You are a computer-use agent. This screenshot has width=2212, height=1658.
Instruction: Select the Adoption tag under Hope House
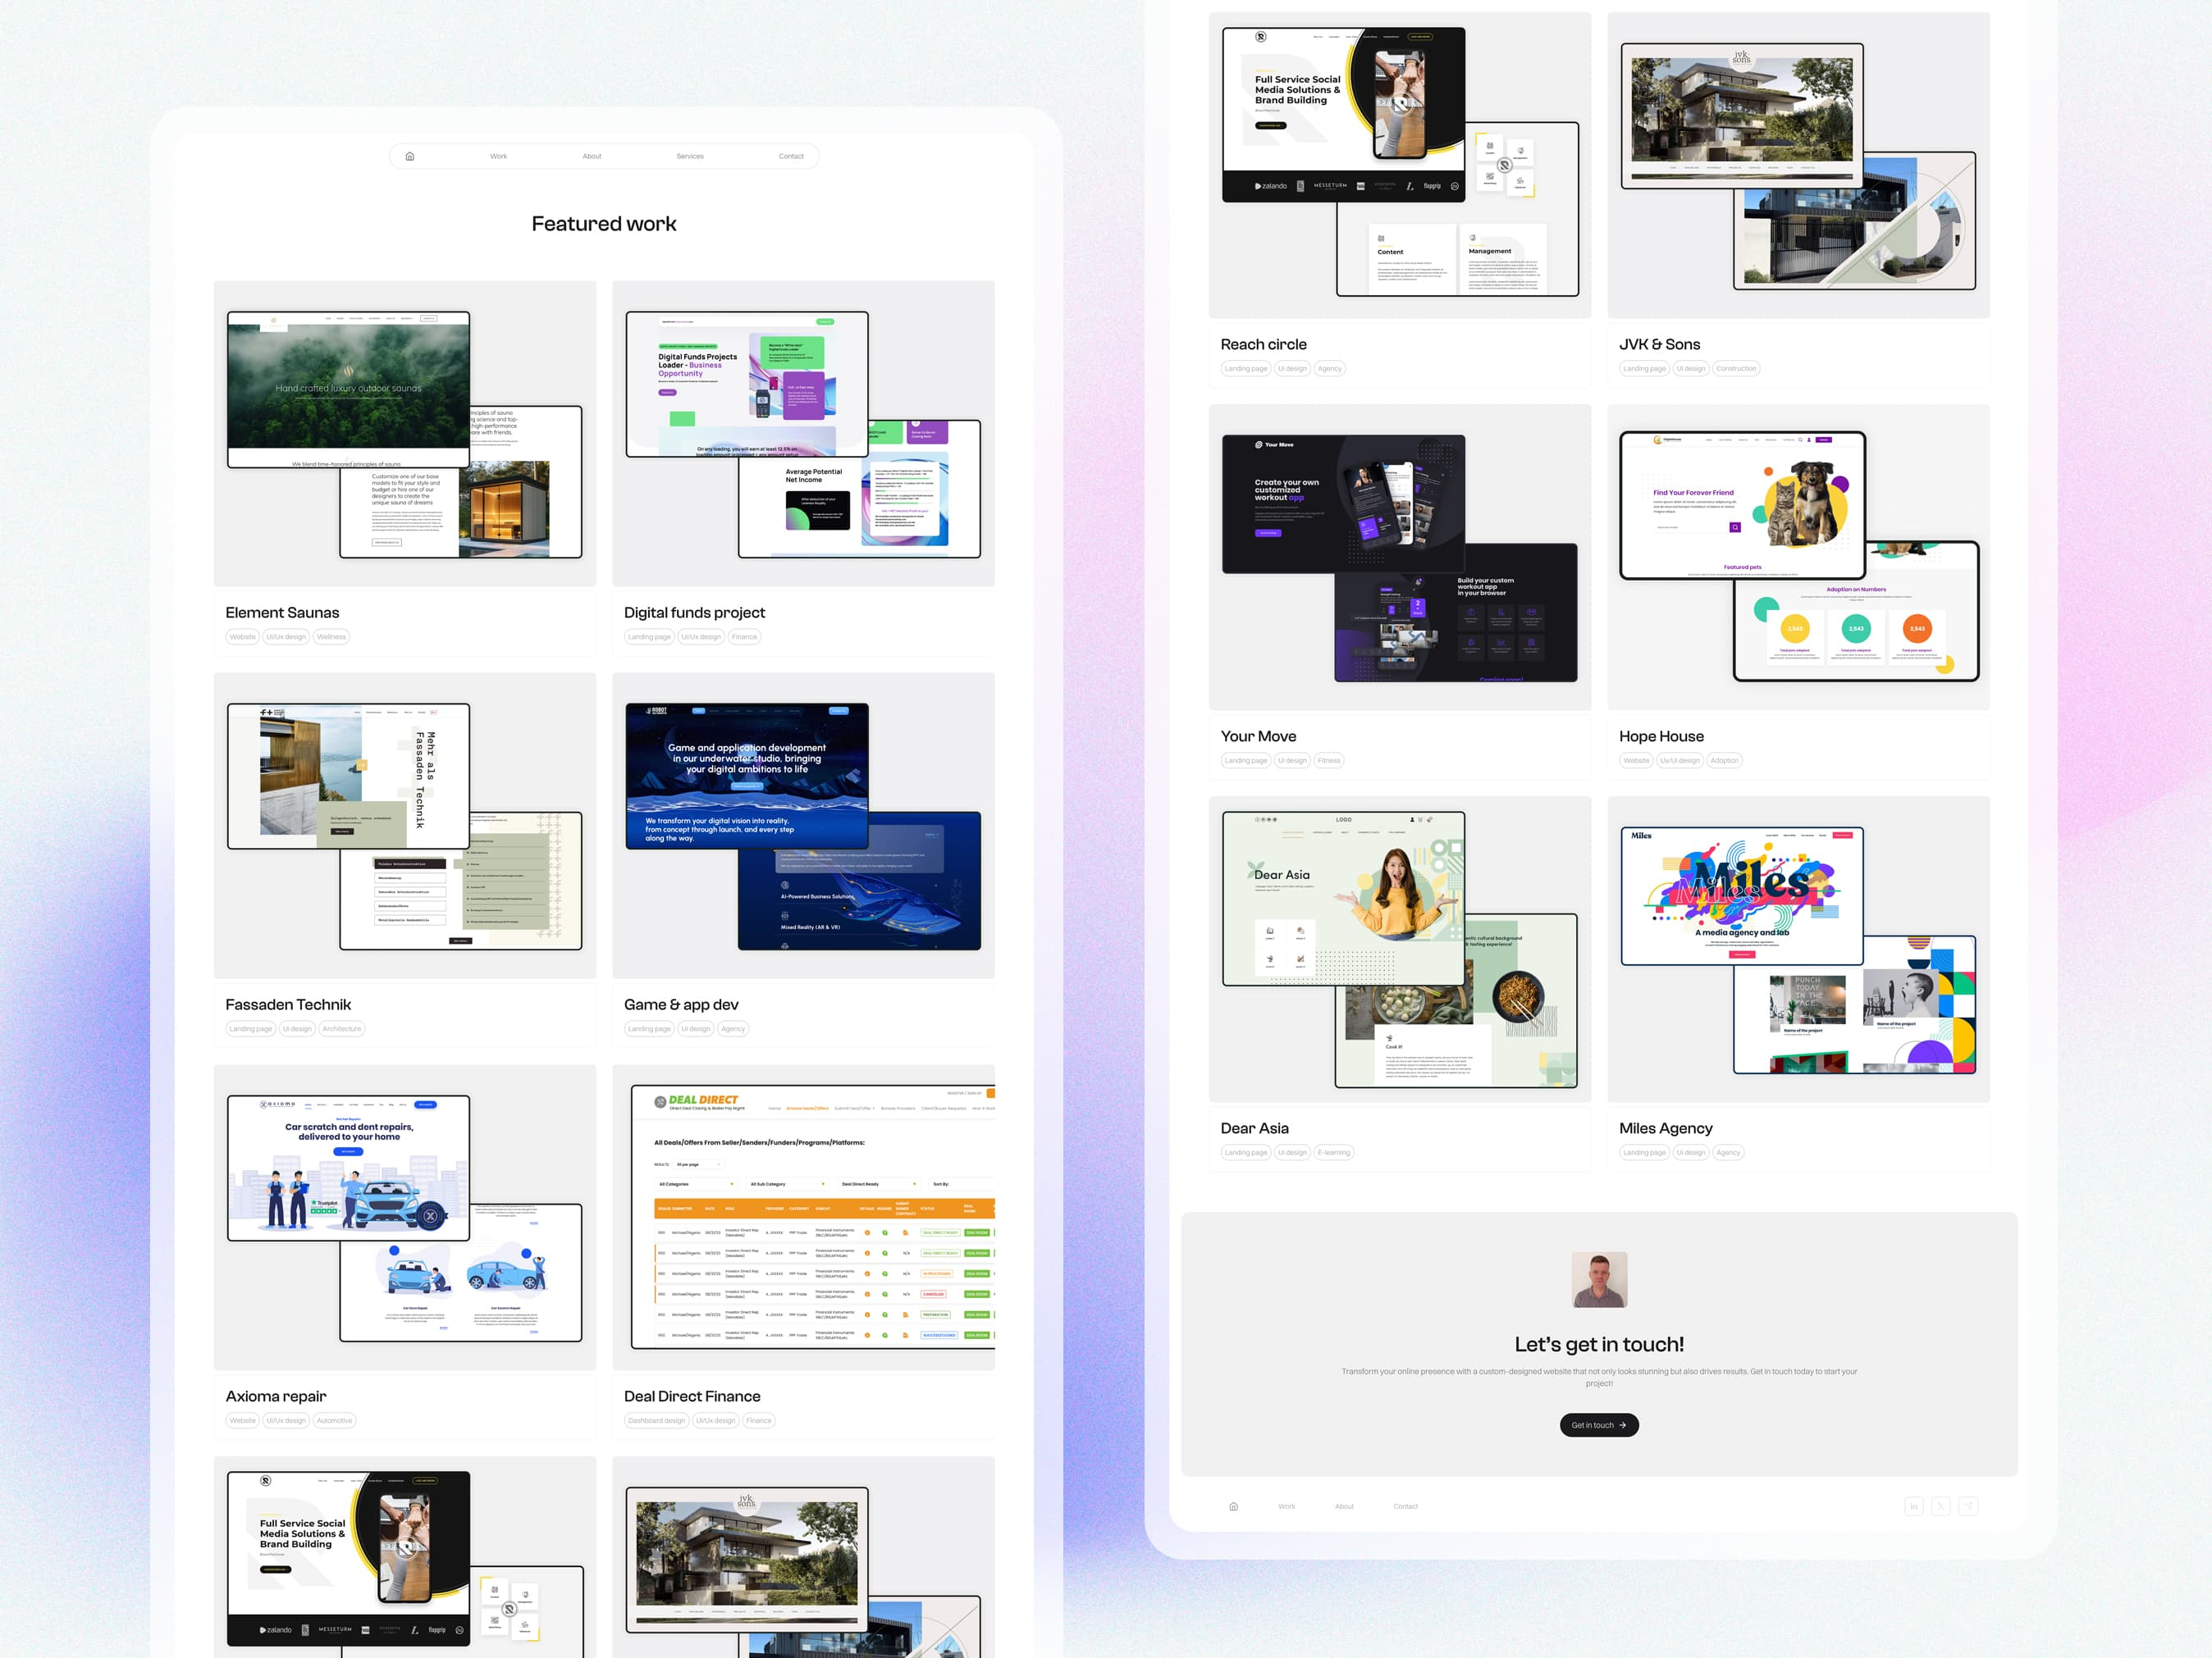coord(1724,761)
